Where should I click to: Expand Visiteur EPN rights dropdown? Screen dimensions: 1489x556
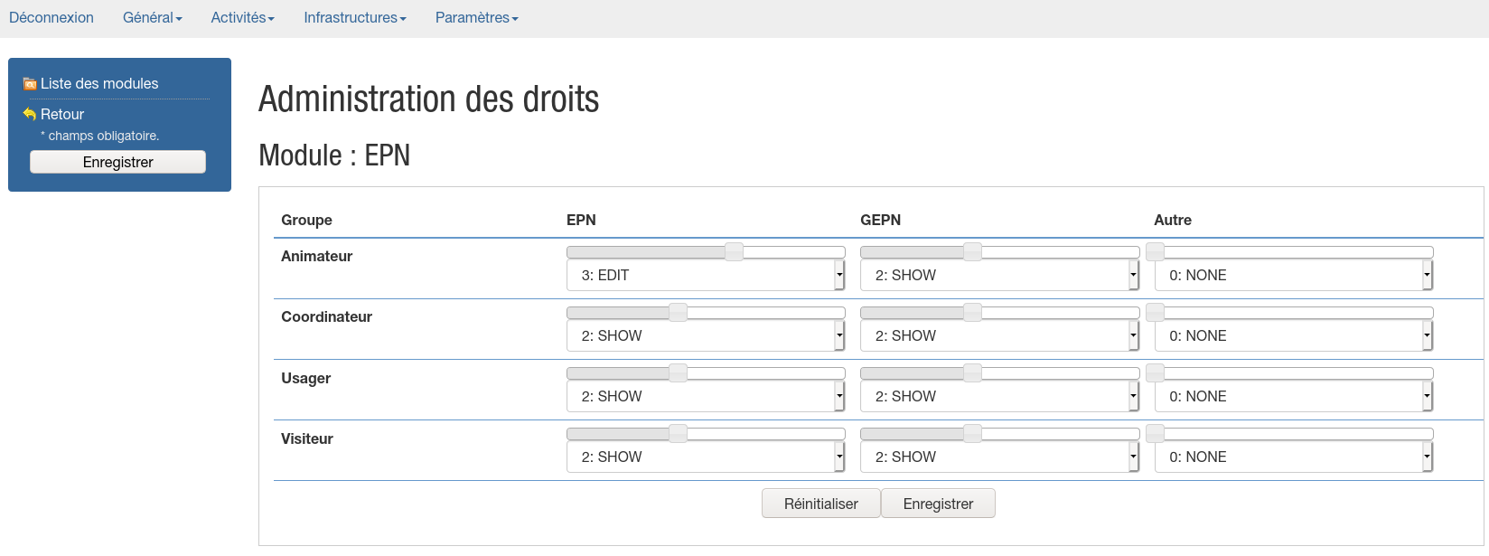click(705, 457)
